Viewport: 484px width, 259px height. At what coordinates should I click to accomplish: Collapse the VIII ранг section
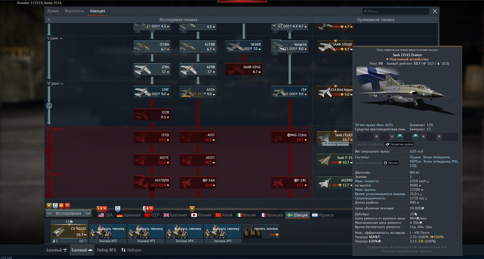coord(56,174)
